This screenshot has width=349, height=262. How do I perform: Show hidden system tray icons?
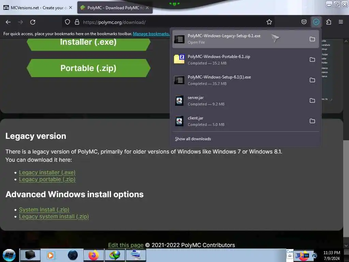pyautogui.click(x=290, y=256)
